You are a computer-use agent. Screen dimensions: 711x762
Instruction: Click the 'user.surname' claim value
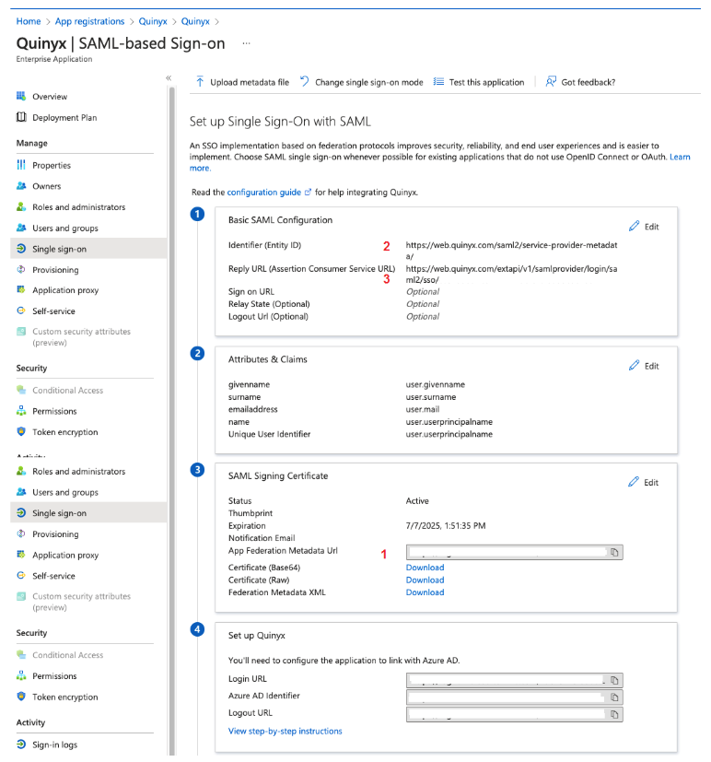tap(431, 397)
